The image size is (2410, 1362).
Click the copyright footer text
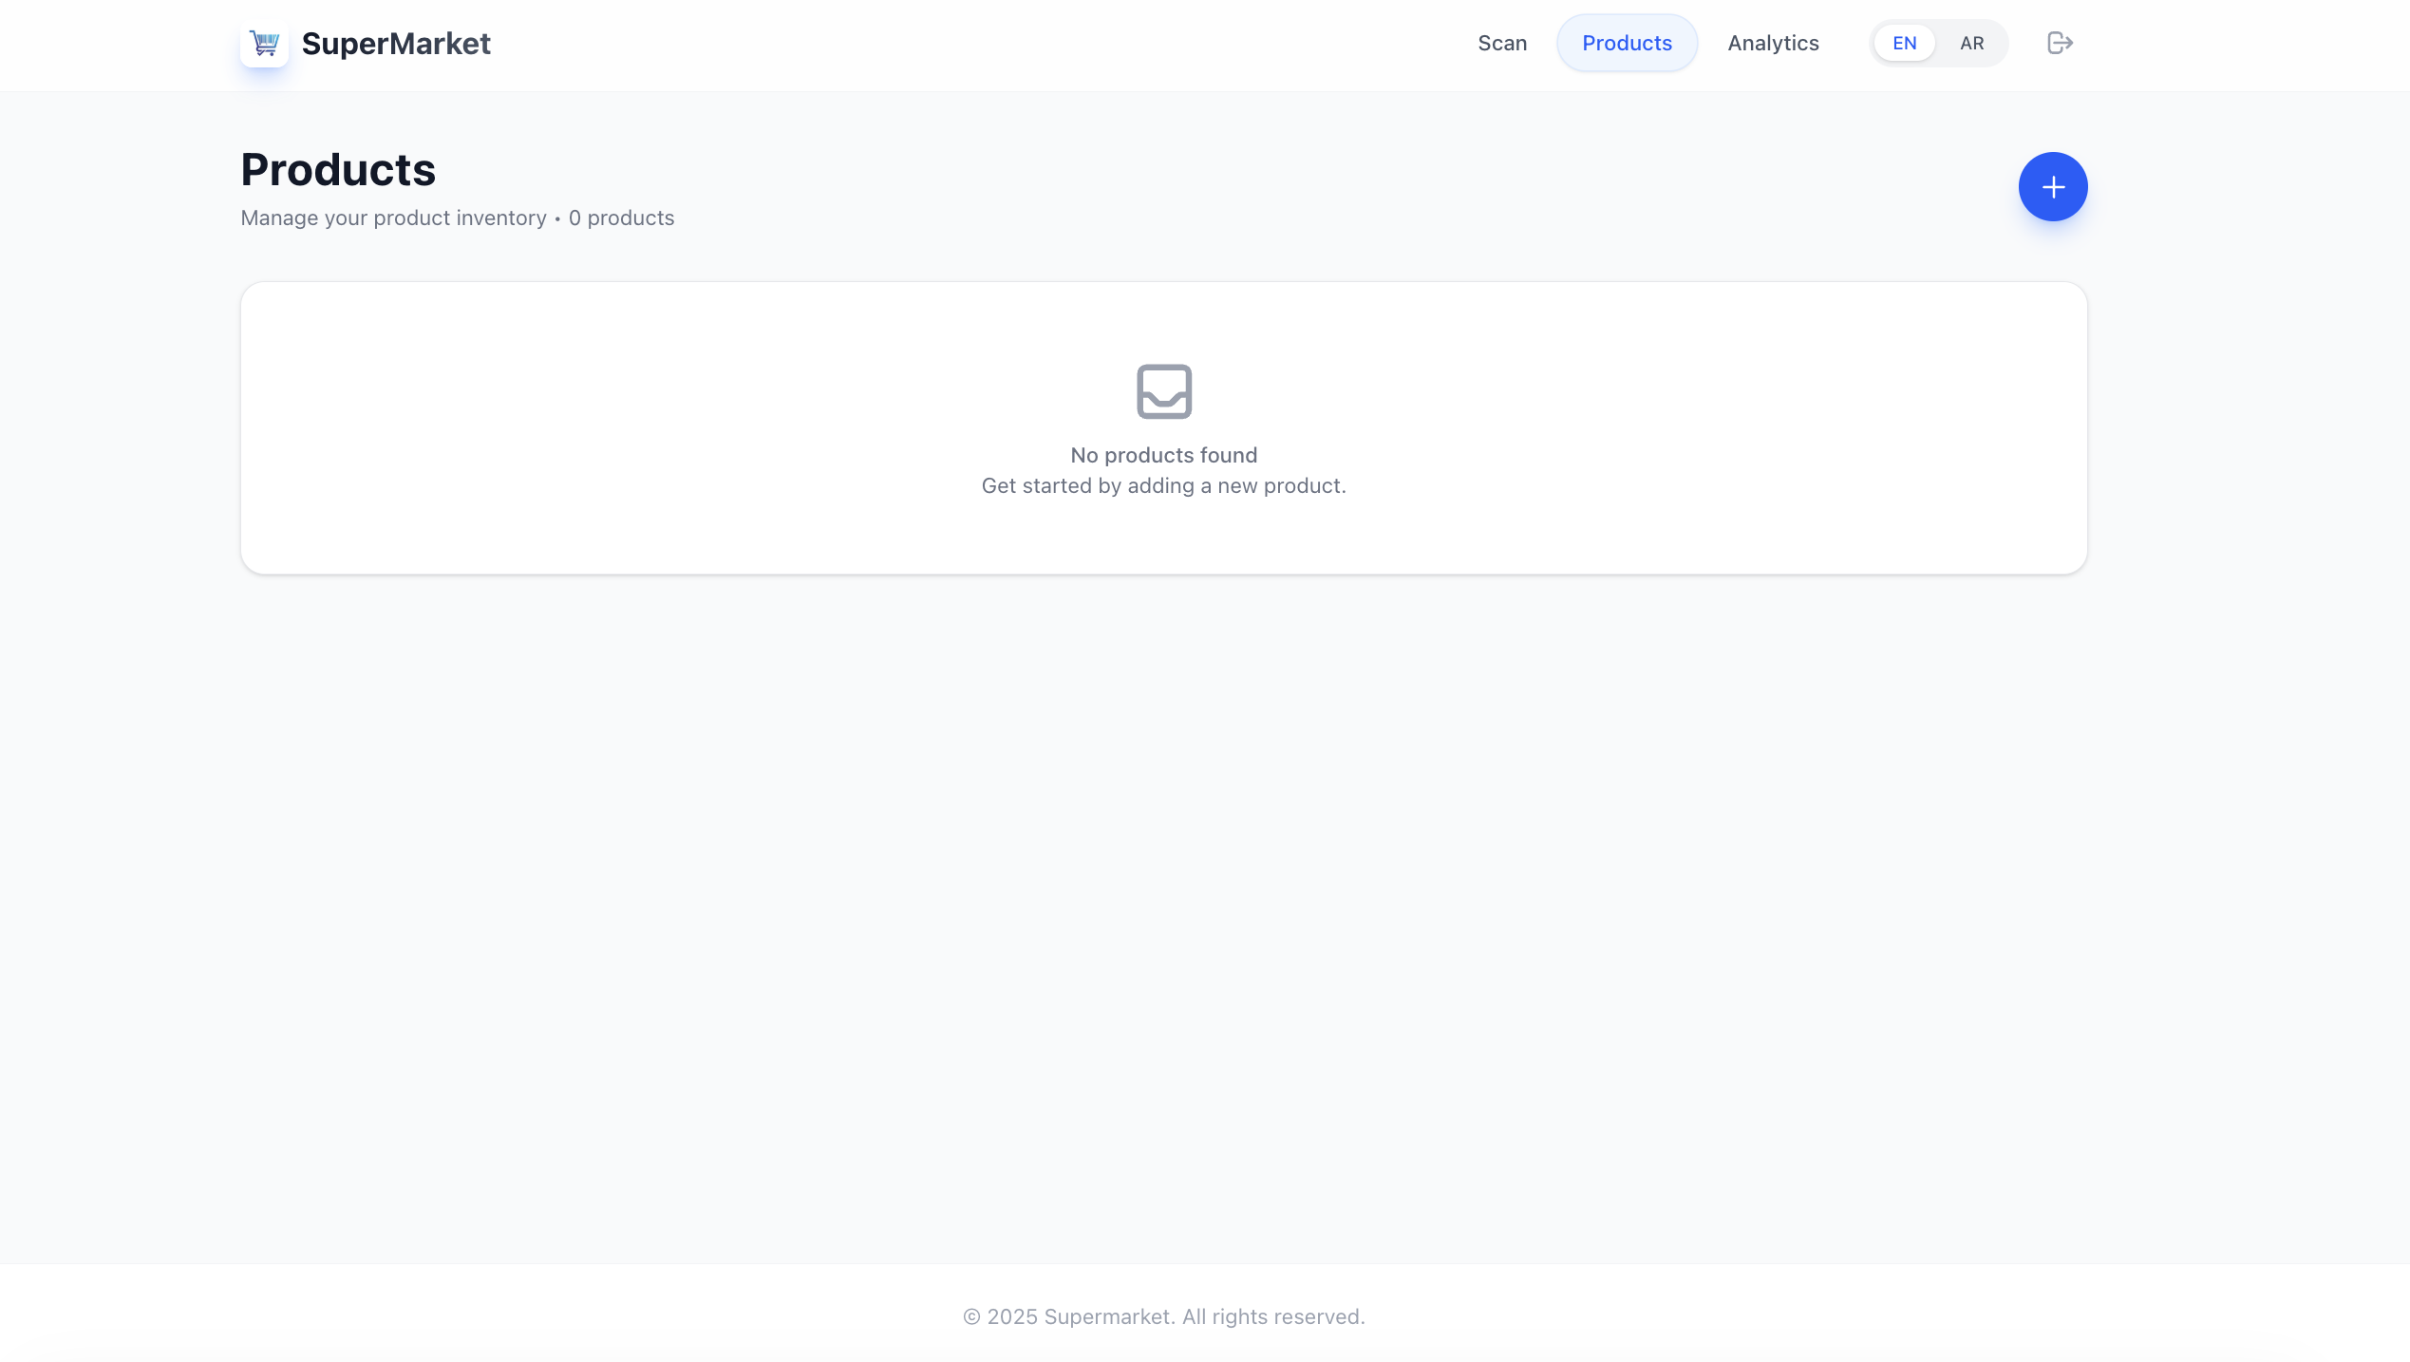[1163, 1316]
